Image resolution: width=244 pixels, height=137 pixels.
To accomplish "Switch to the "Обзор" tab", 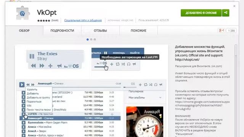I will (24, 30).
